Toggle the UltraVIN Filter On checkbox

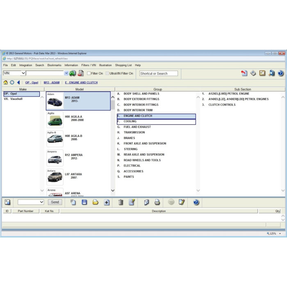tap(107, 73)
